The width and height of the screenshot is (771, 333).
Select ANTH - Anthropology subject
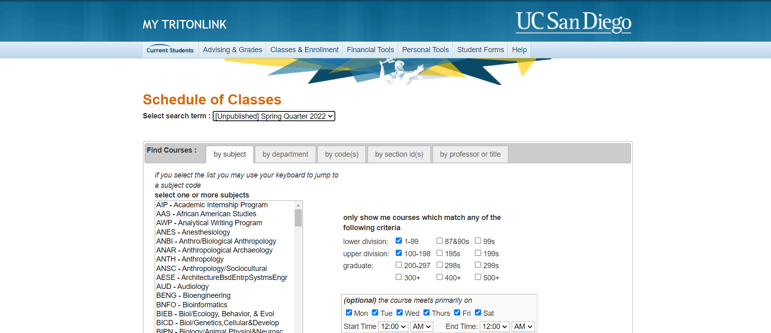[225, 259]
